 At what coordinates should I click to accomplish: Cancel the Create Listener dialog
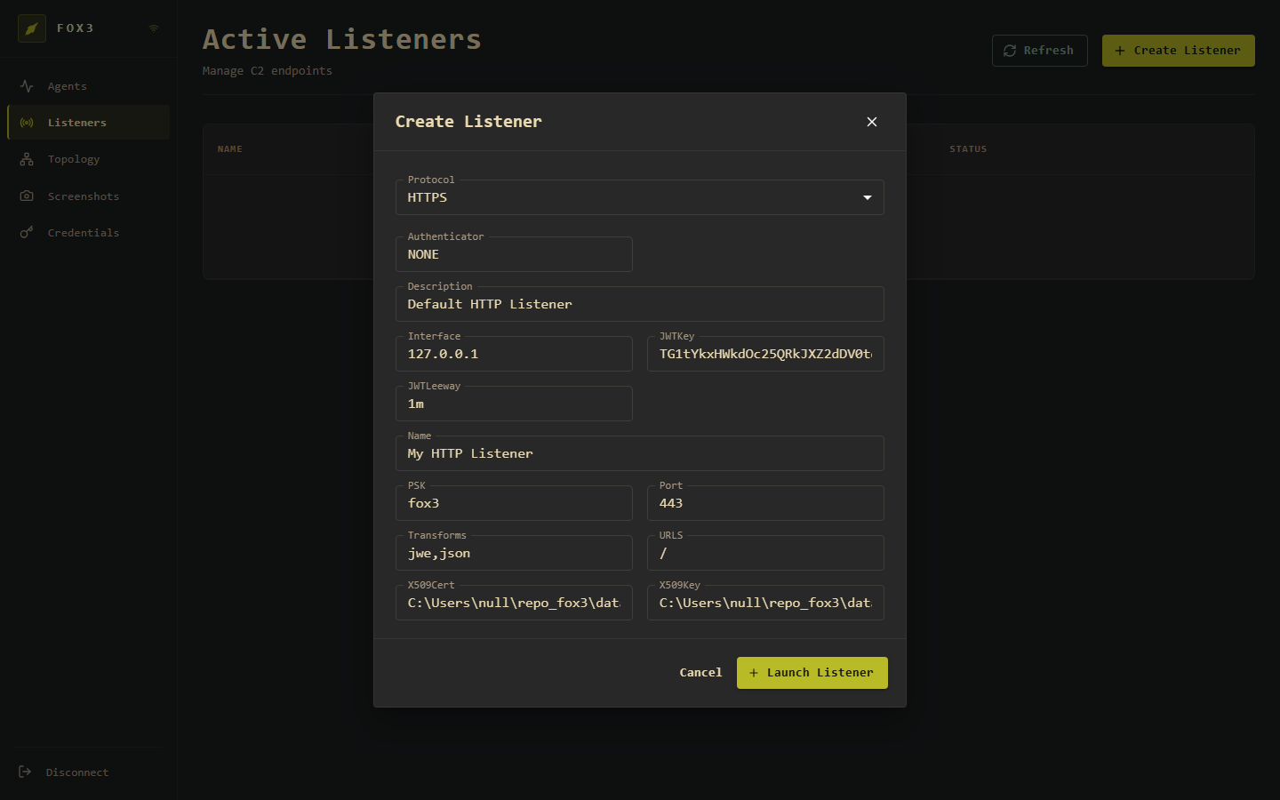pyautogui.click(x=700, y=673)
